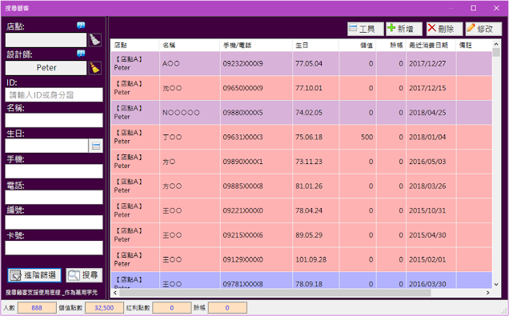This screenshot has width=509, height=316.
Task: Click the 手機 mobile input field
Action: click(x=54, y=171)
